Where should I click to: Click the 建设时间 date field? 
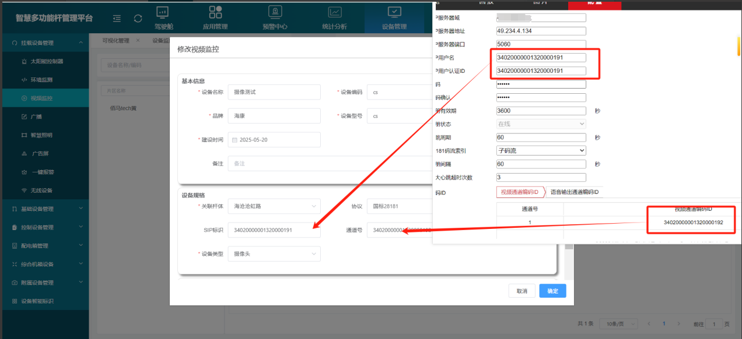click(x=274, y=139)
